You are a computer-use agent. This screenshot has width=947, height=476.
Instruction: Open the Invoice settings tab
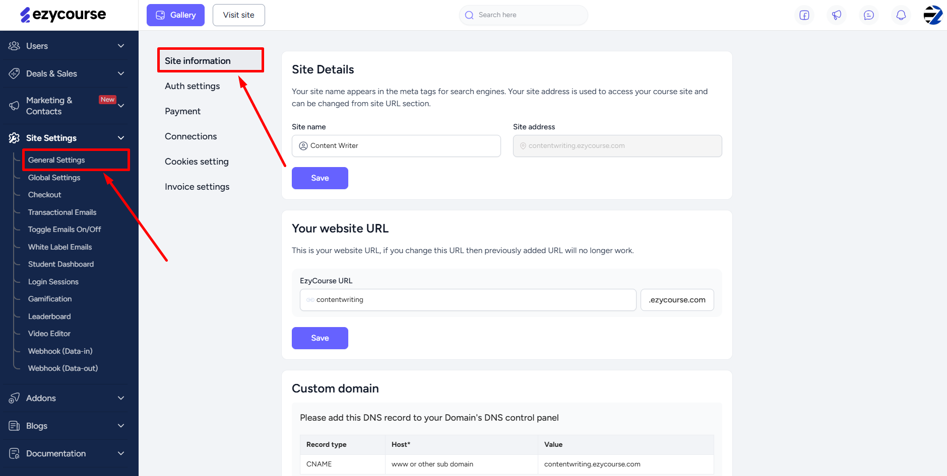197,187
